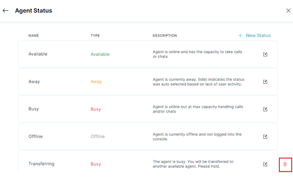Edit the Offline status
Screen dimensions: 293x182
click(x=265, y=137)
